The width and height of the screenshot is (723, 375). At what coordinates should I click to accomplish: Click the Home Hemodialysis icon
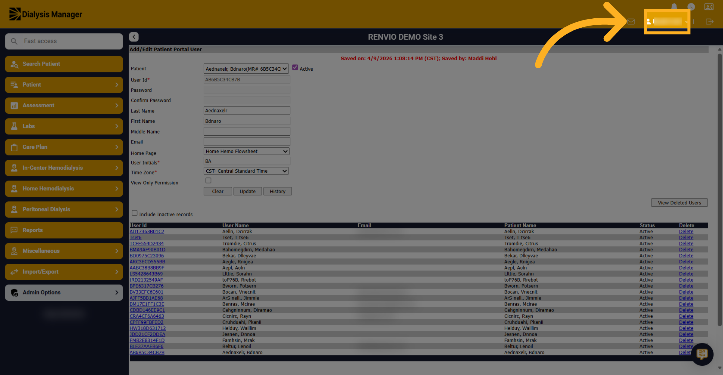(x=14, y=189)
